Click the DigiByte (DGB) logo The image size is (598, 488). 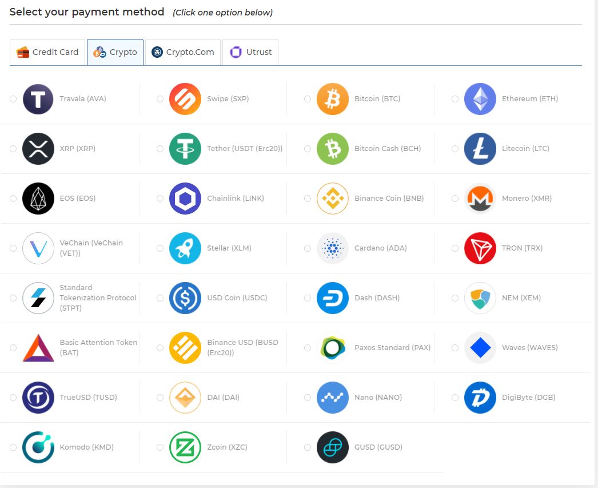[x=480, y=398]
